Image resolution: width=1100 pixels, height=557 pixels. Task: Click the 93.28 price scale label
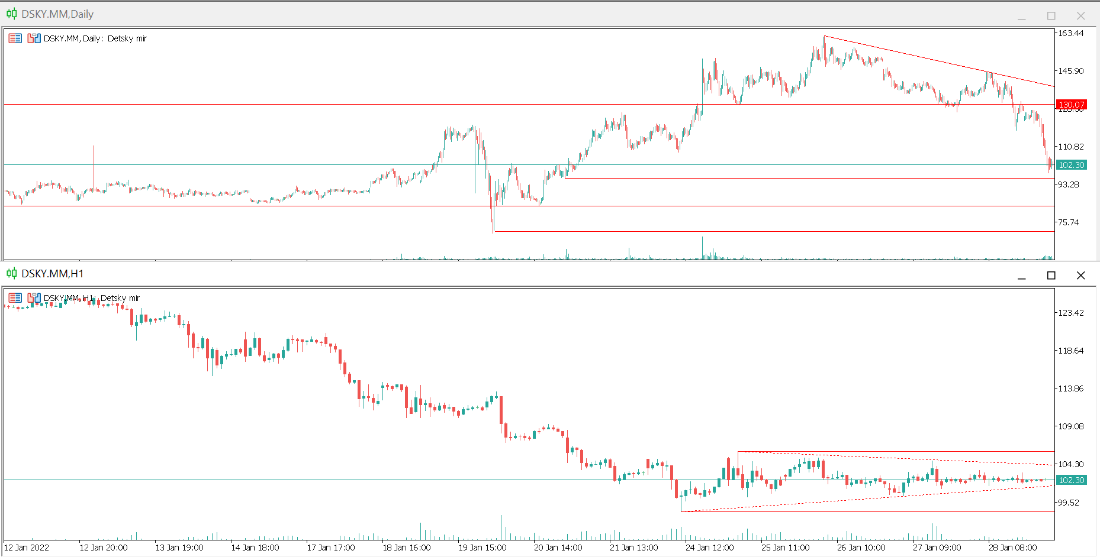[1069, 184]
